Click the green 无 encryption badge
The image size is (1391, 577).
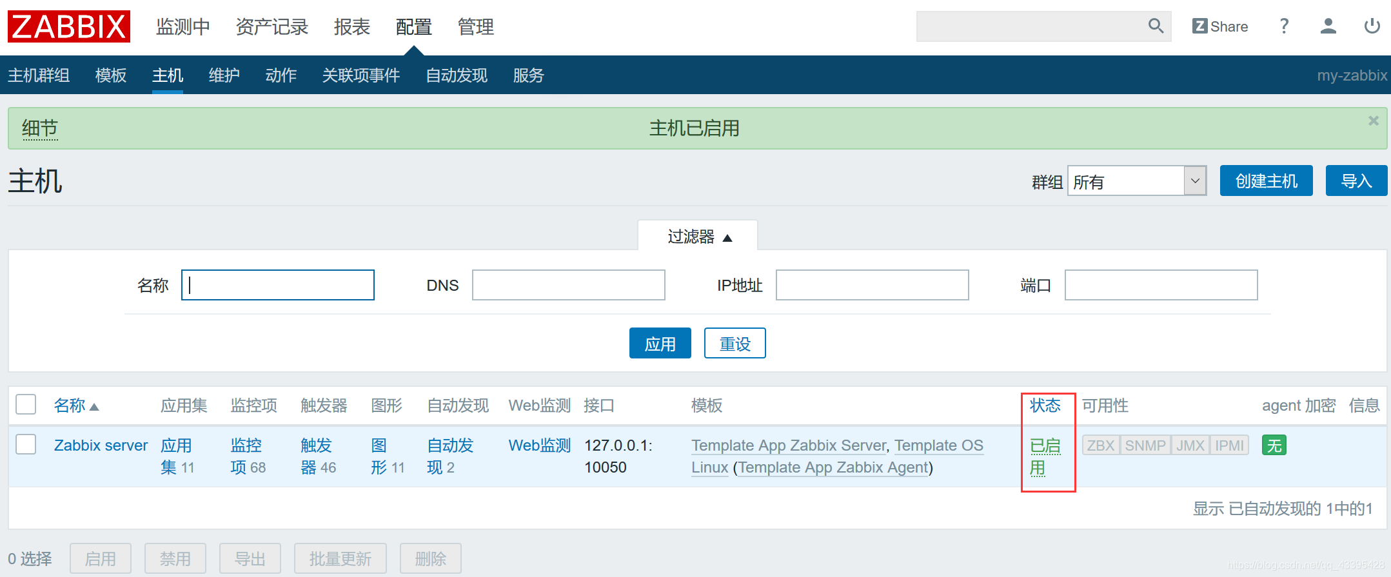pos(1274,445)
